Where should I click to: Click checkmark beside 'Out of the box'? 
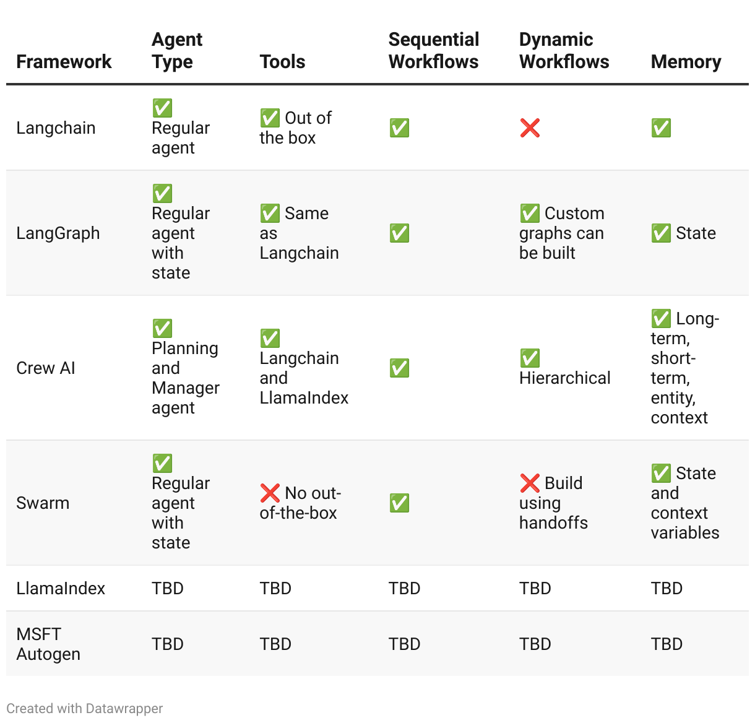270,118
